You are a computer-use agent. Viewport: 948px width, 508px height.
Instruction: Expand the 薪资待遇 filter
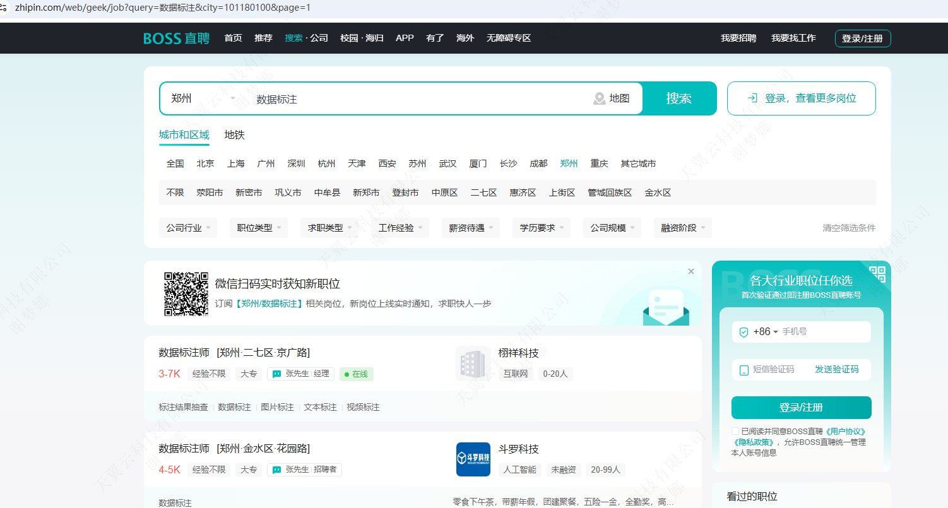[471, 228]
